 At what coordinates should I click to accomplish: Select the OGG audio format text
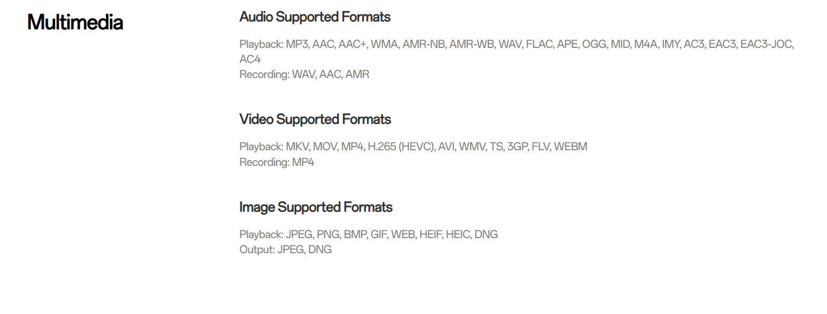click(594, 44)
